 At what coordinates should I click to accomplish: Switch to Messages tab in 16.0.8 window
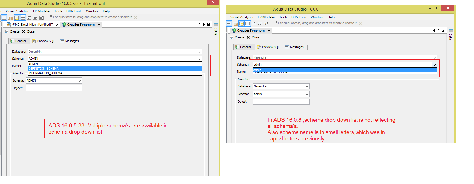[294, 47]
